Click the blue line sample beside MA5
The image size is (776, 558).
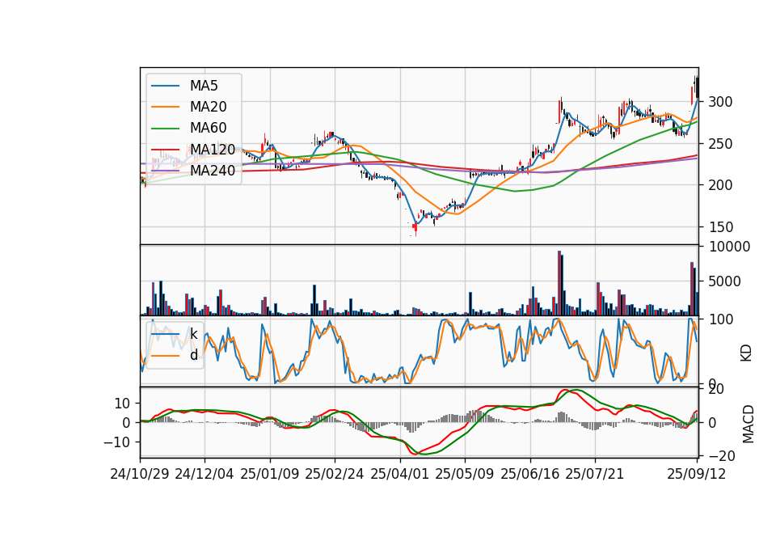pos(166,86)
